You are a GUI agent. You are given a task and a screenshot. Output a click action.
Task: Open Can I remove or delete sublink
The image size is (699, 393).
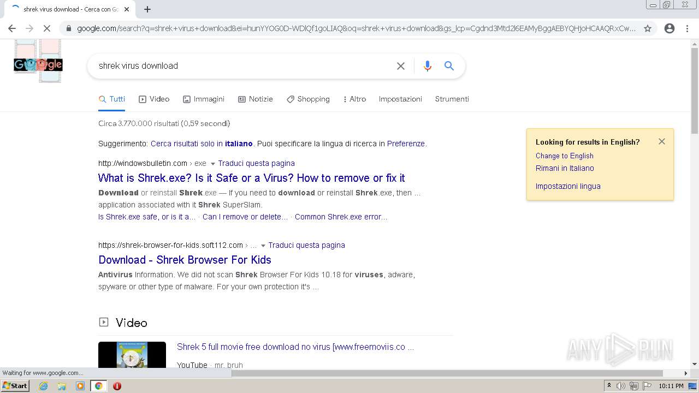pyautogui.click(x=245, y=217)
